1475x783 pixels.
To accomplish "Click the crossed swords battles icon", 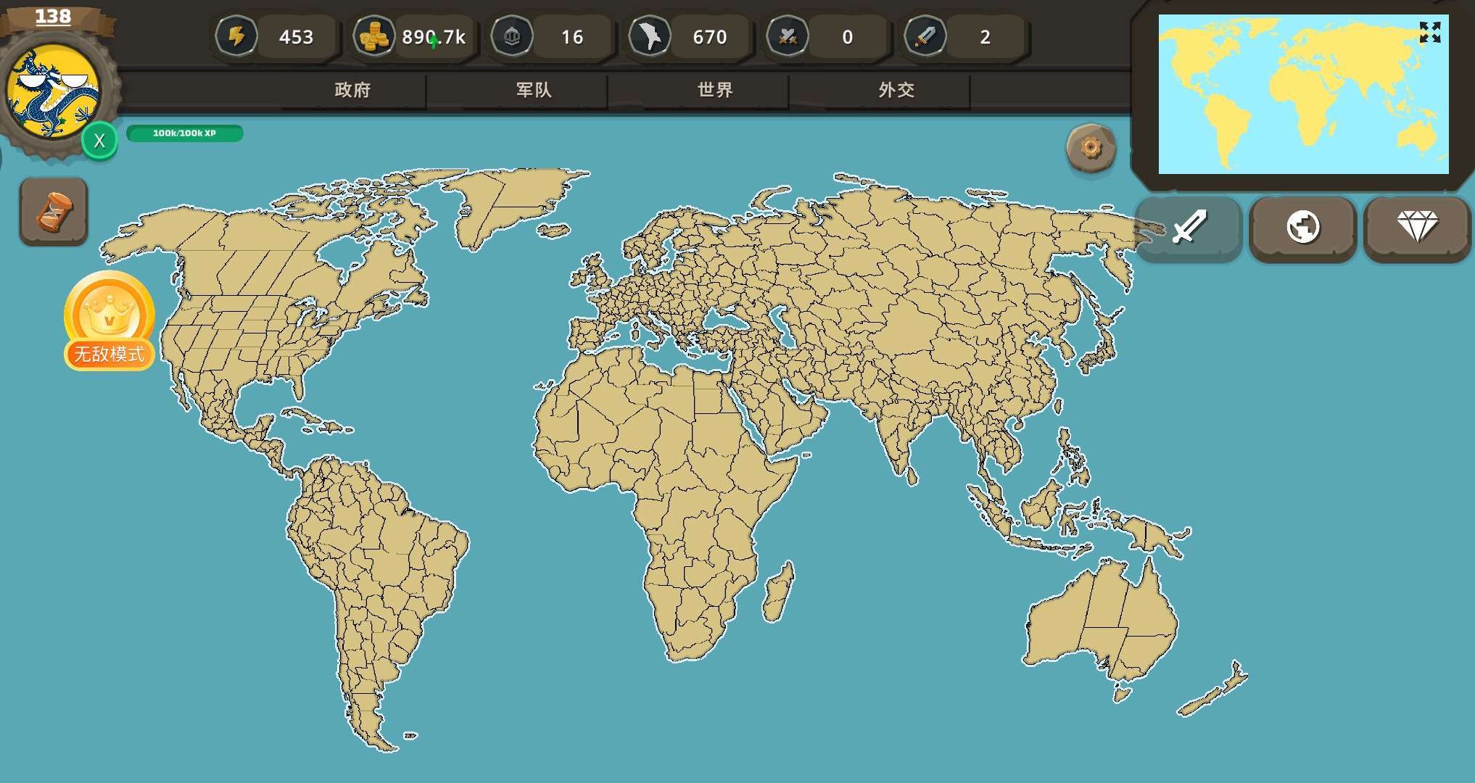I will 788,36.
